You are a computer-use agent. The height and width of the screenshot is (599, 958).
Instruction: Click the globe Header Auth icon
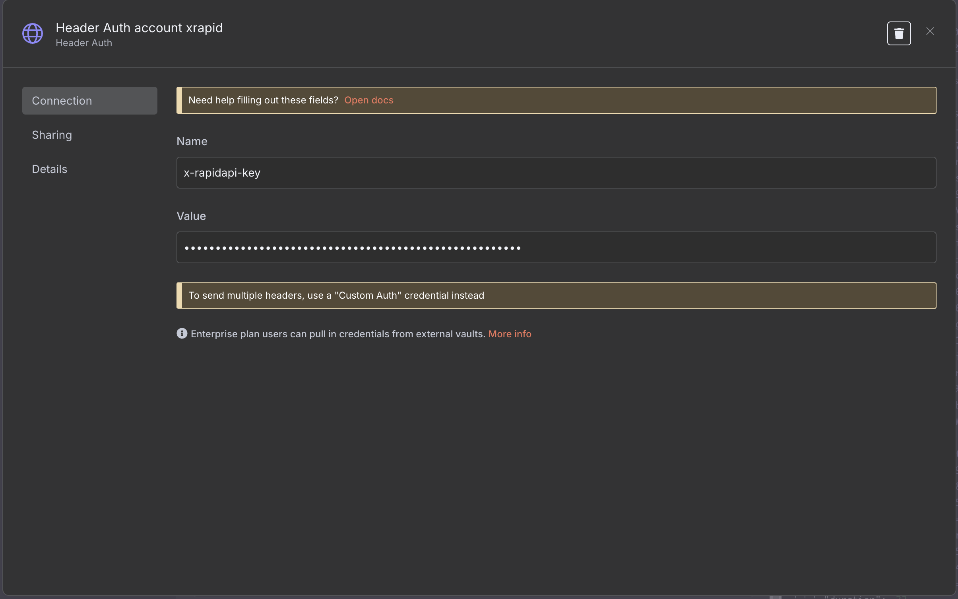[33, 33]
